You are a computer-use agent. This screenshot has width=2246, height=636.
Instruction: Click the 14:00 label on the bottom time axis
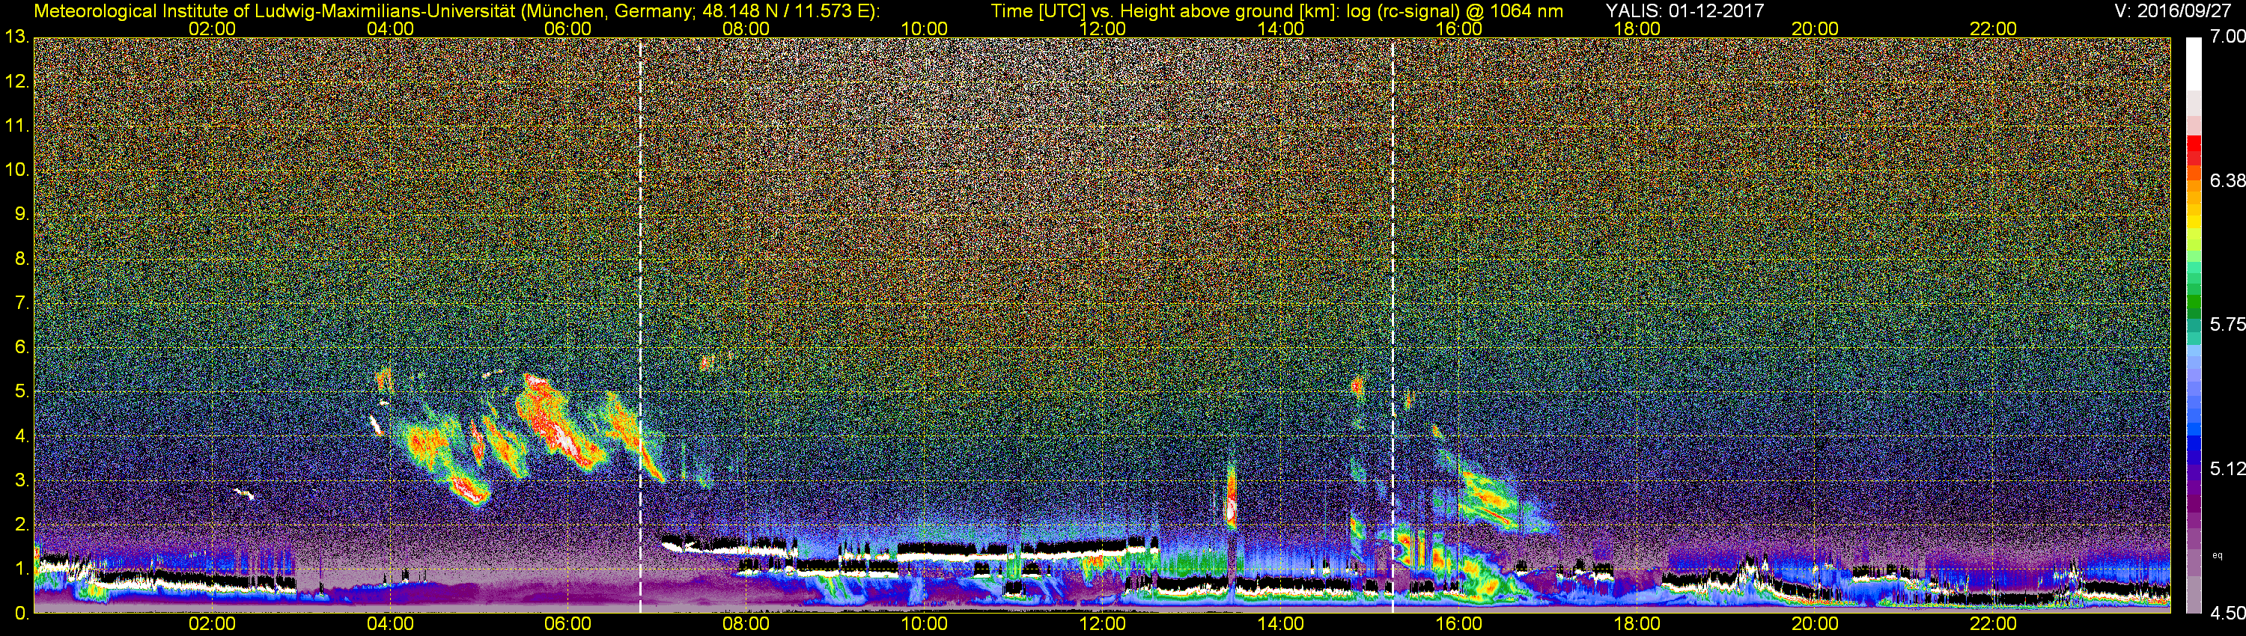[1280, 625]
